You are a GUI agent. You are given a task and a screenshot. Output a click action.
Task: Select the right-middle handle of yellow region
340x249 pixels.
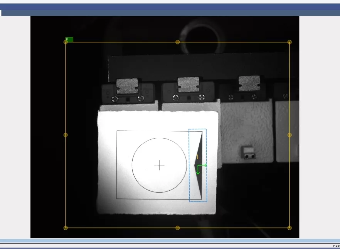[290, 135]
